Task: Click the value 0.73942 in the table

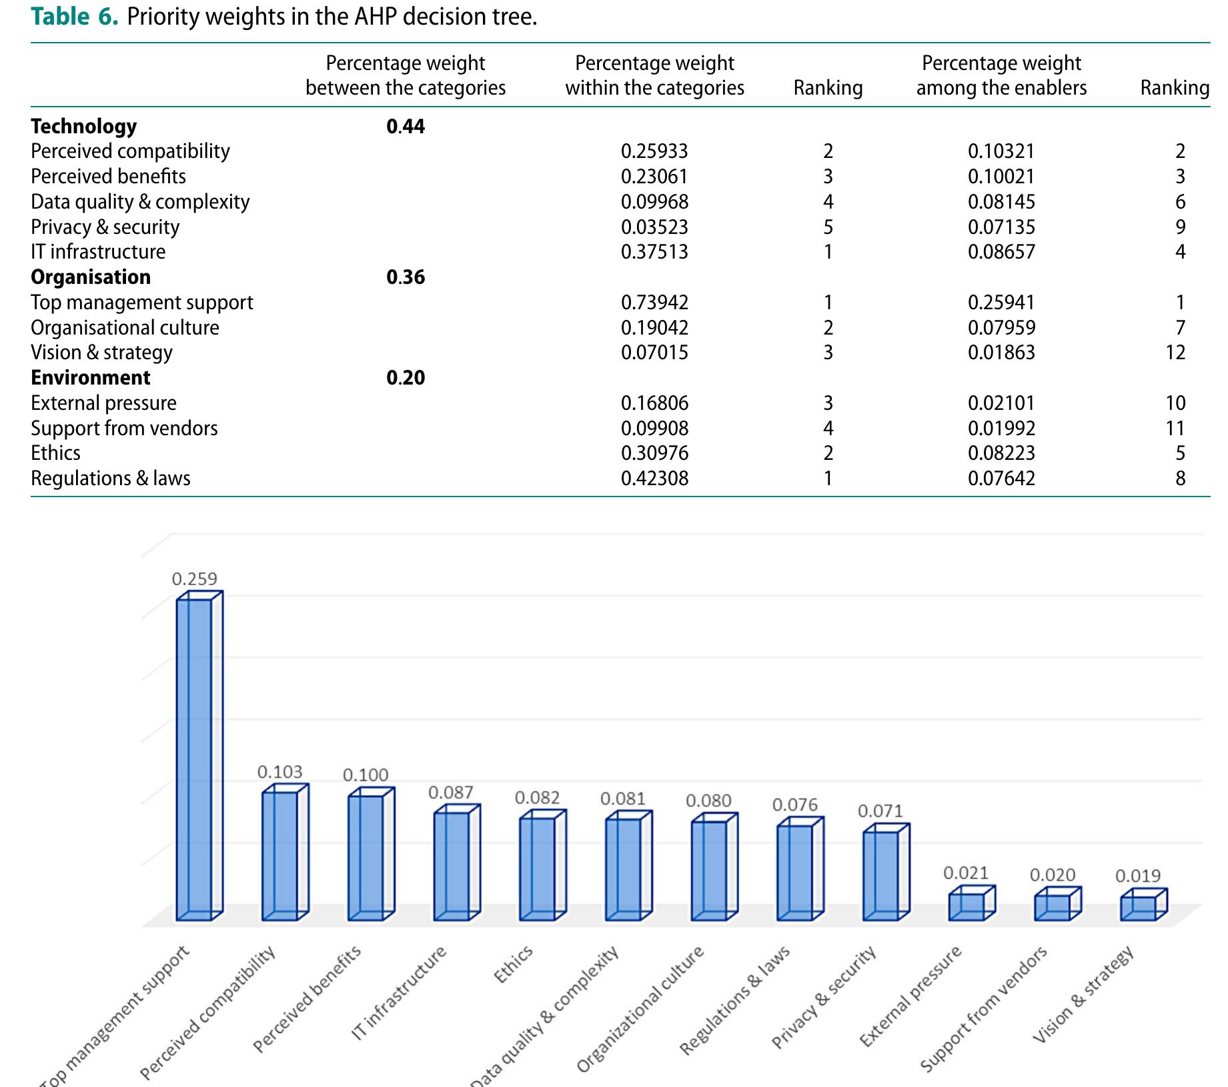Action: pos(654,303)
